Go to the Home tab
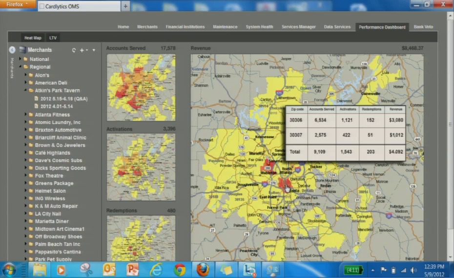The height and width of the screenshot is (278, 454). (123, 27)
